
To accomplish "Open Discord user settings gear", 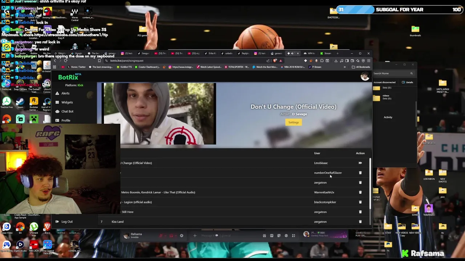I will pyautogui.click(x=182, y=236).
